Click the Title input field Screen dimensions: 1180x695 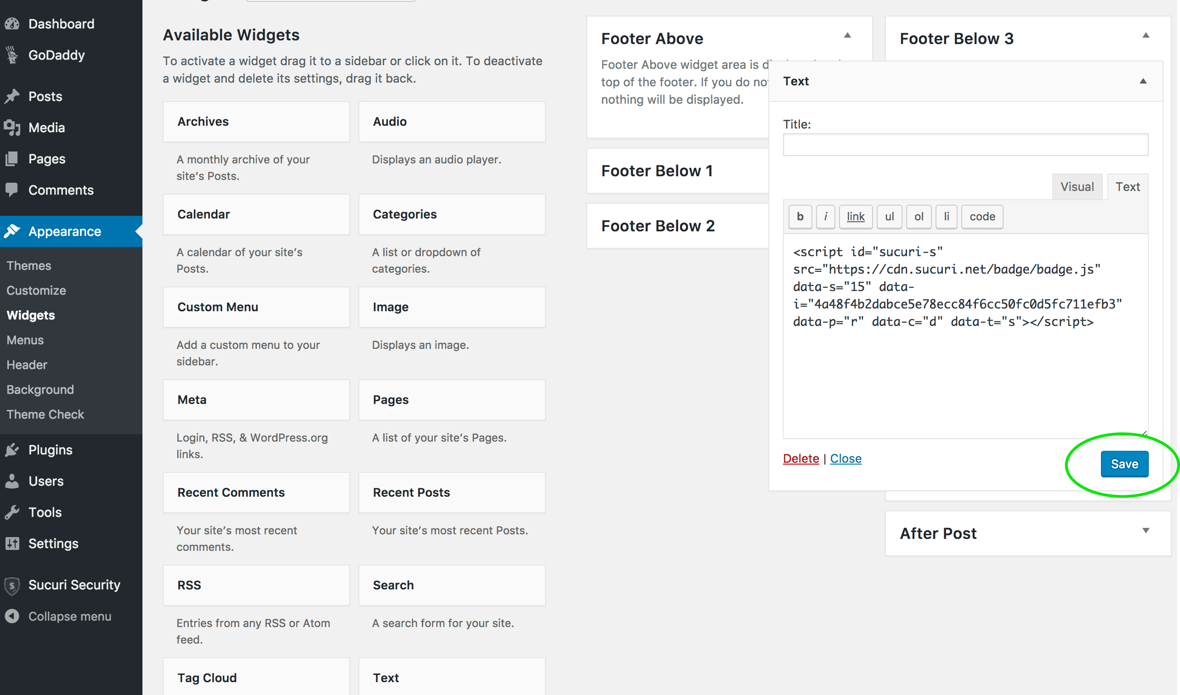pyautogui.click(x=965, y=144)
